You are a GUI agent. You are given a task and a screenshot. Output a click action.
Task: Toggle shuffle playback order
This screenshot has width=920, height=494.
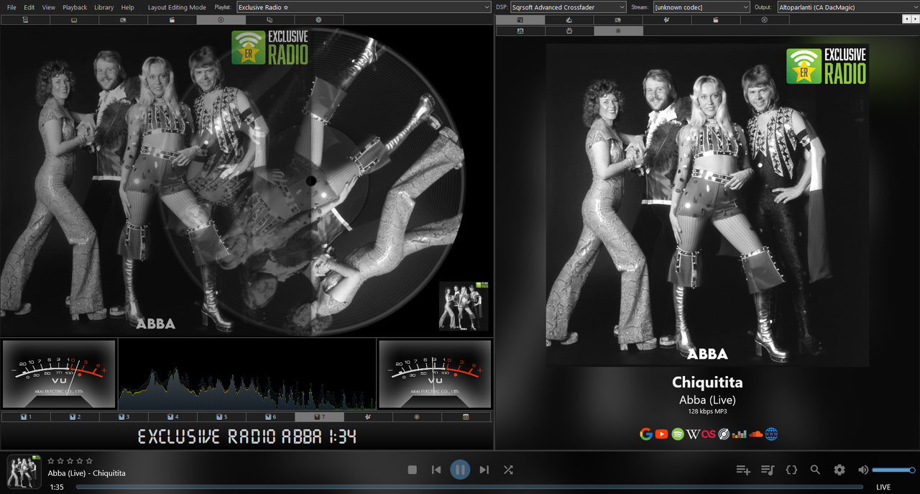[508, 470]
